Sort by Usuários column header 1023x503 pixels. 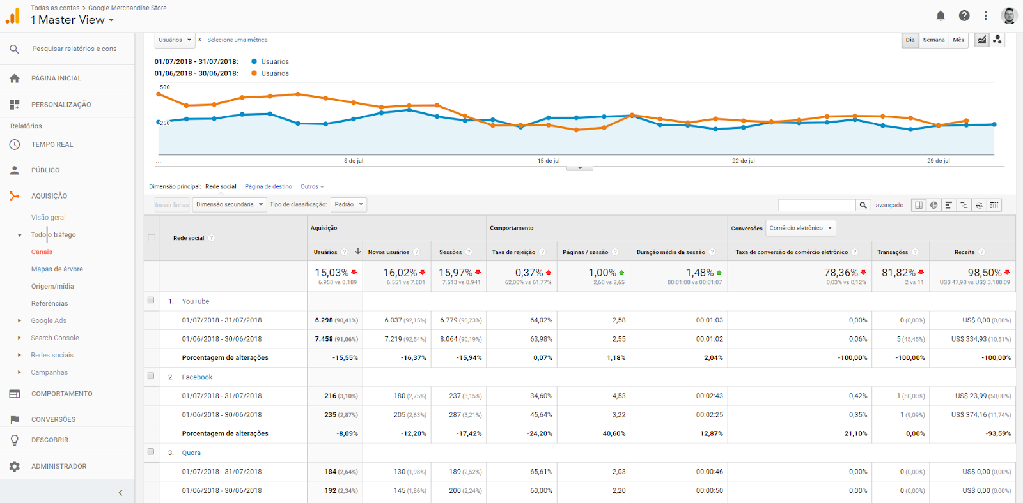[325, 252]
